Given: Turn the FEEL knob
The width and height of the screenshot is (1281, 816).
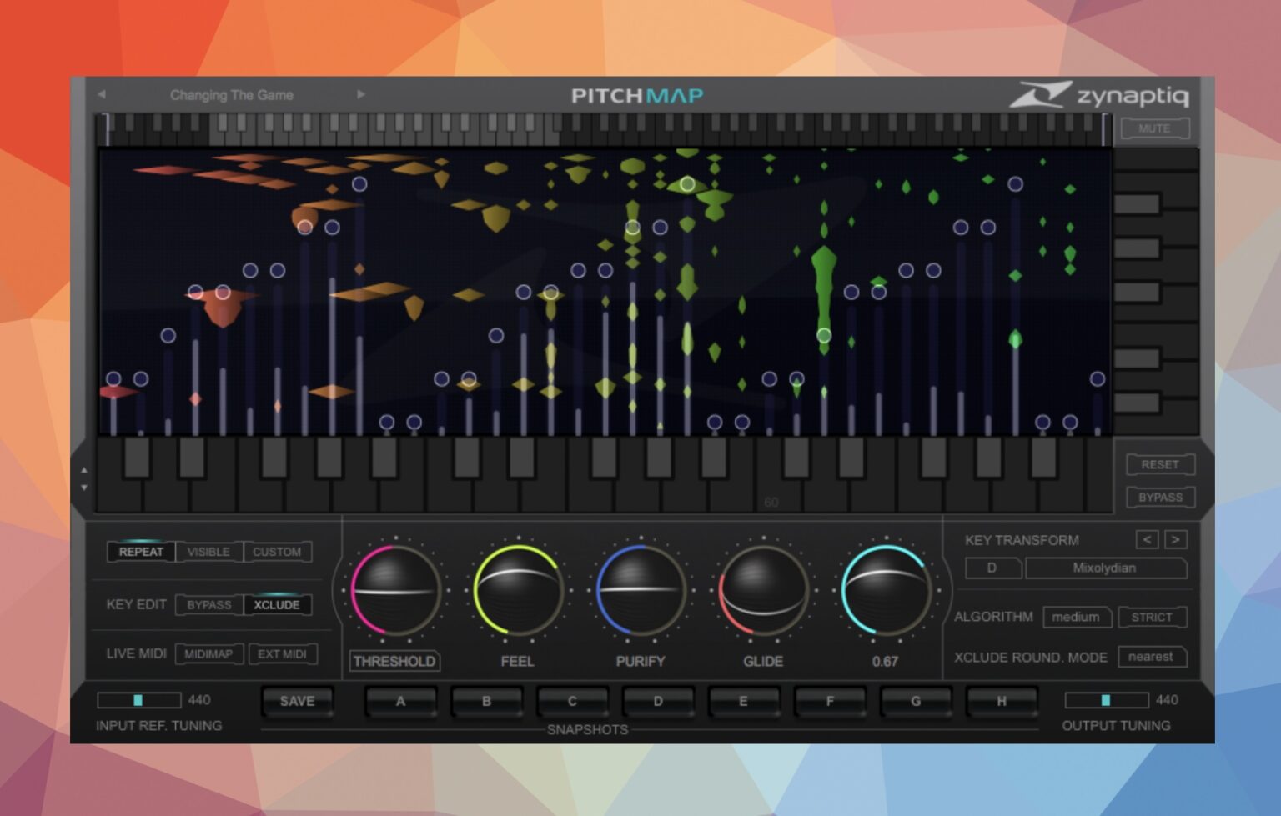Looking at the screenshot, I should point(517,592).
